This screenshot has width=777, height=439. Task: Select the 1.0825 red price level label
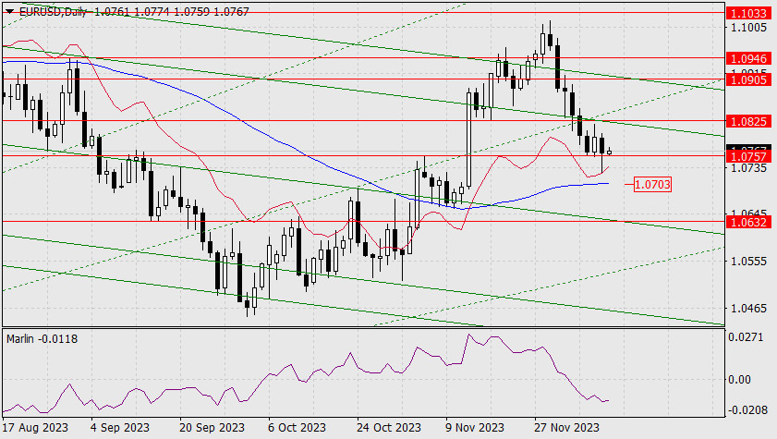pyautogui.click(x=748, y=121)
